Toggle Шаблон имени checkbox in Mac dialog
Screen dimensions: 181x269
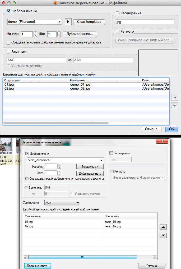pyautogui.click(x=8, y=11)
